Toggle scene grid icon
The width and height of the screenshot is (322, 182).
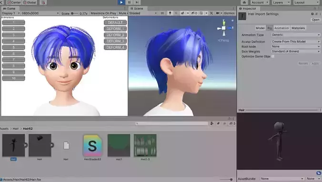[x=201, y=13]
